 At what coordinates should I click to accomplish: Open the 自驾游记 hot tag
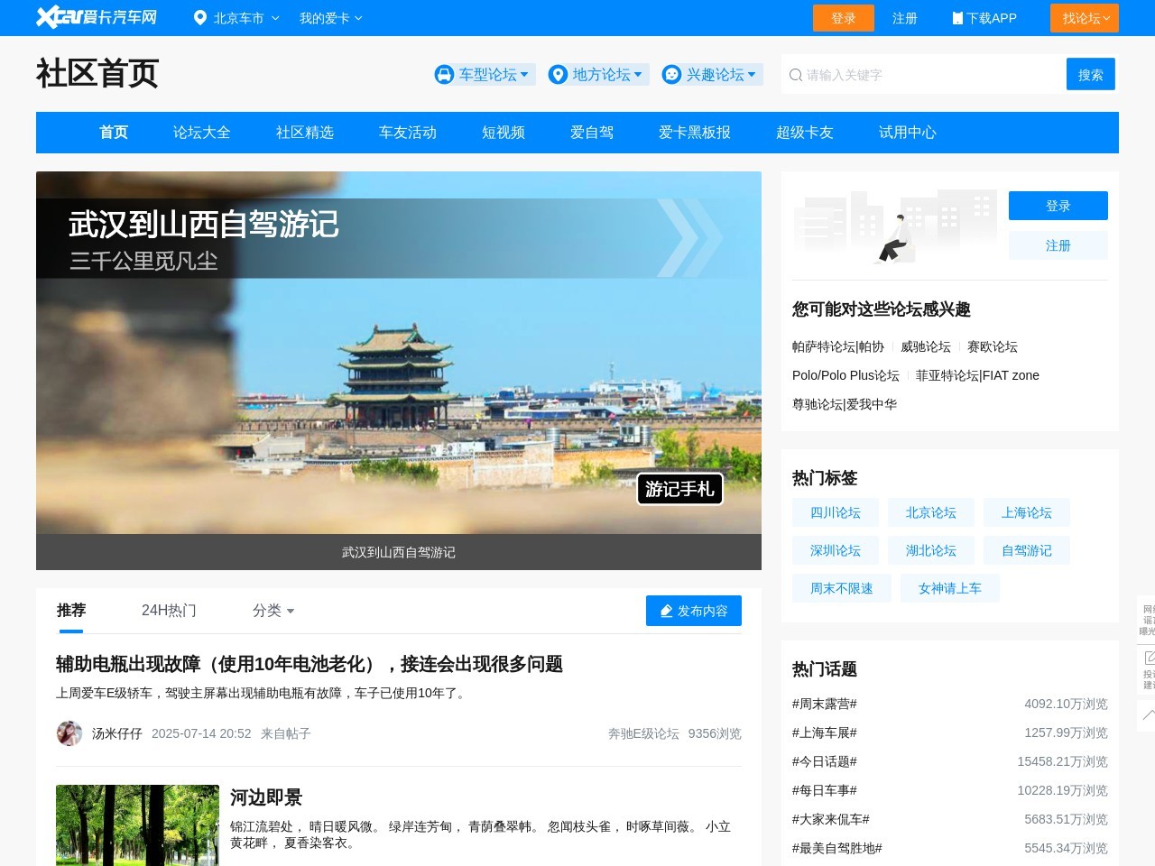click(x=1027, y=550)
